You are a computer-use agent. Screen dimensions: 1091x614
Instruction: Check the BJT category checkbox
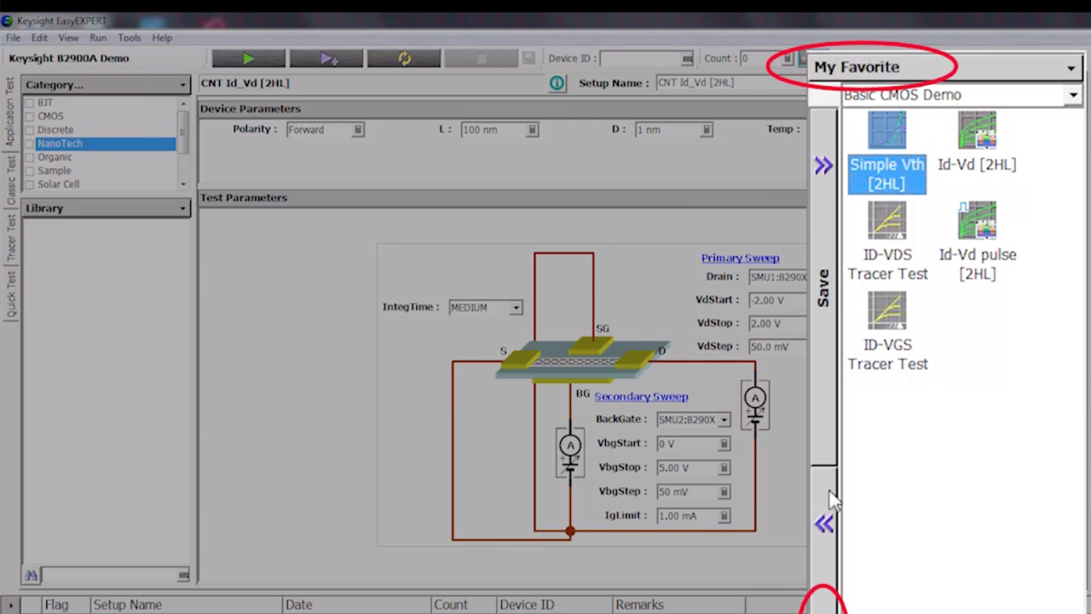[31, 102]
